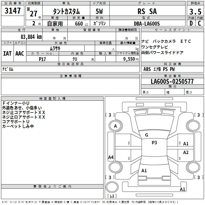This screenshot has height=205, width=205.
Task: Select the later-shipped part ナビ ロム
Action: [8, 69]
